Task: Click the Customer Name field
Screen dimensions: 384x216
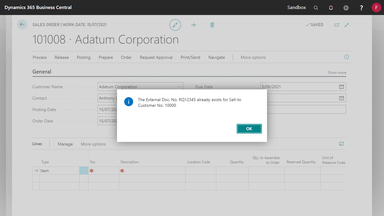Action: point(140,87)
